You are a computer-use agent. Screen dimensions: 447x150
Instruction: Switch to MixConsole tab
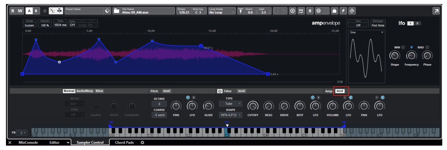coord(28,142)
